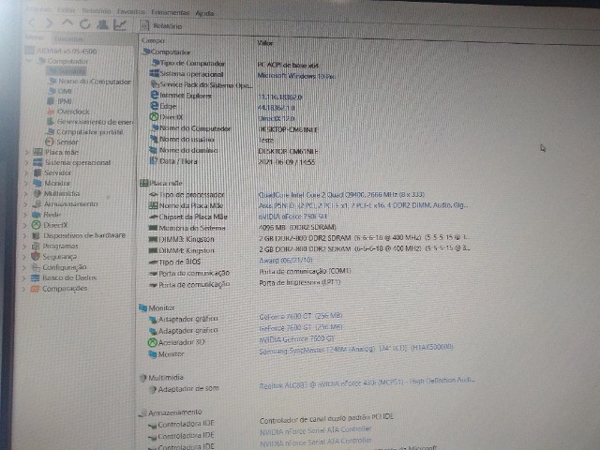Click the Programas icon in sidebar
Image resolution: width=600 pixels, height=450 pixels.
point(36,246)
